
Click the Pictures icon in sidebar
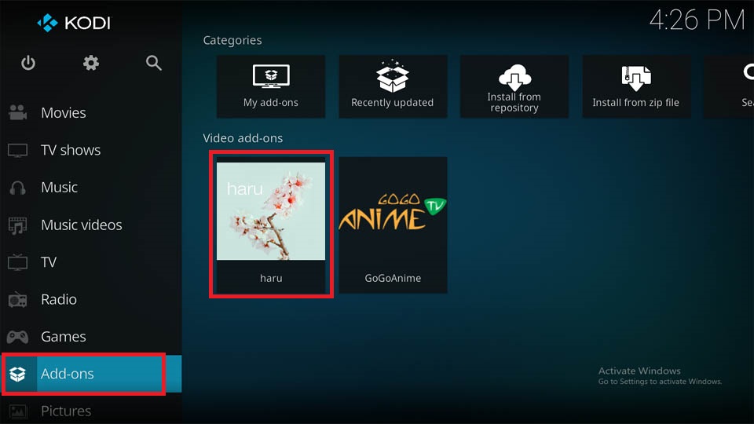18,411
